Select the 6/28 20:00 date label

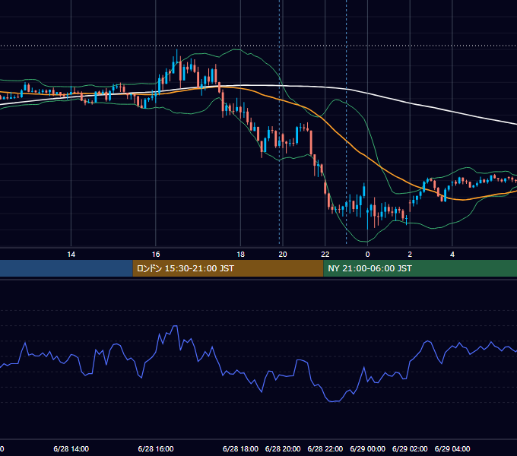click(283, 448)
